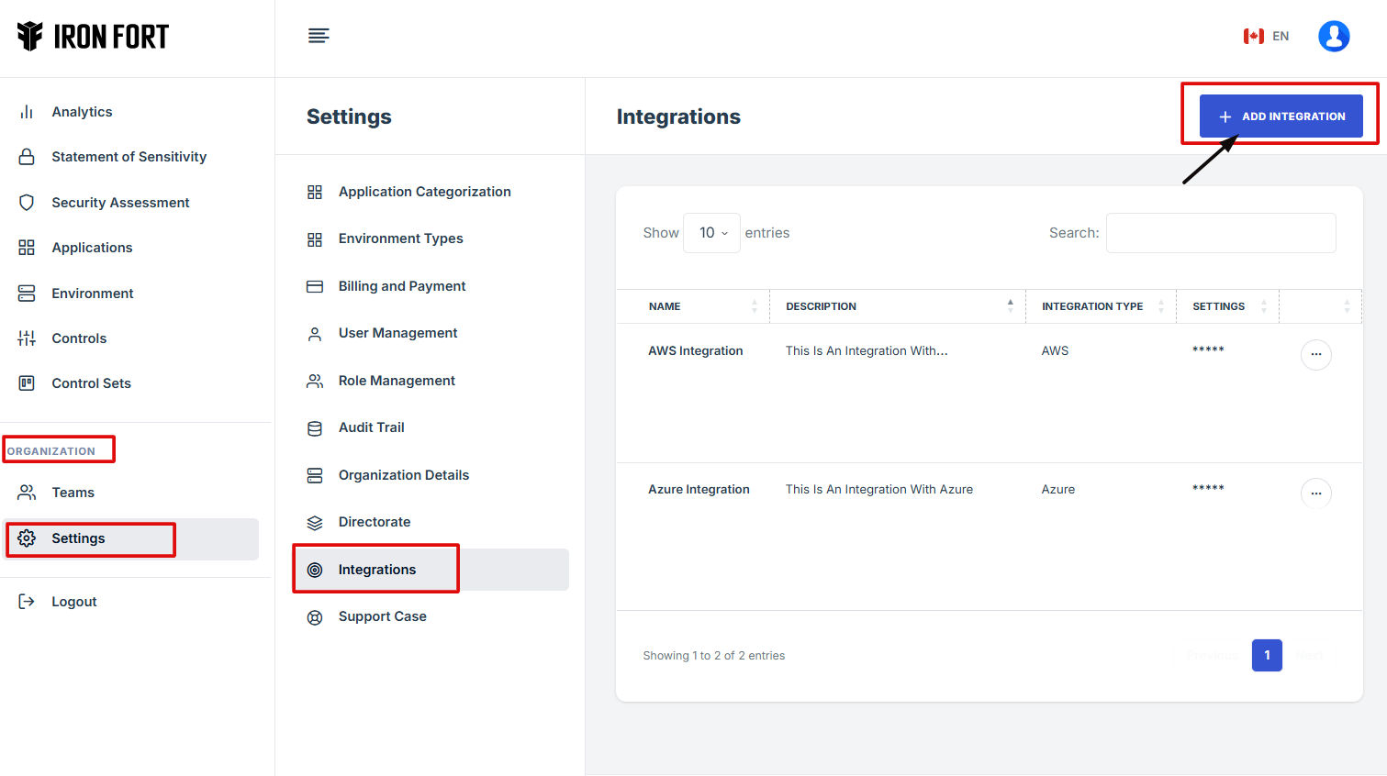This screenshot has height=776, width=1387.
Task: Open the entries per page dropdown
Action: click(711, 233)
